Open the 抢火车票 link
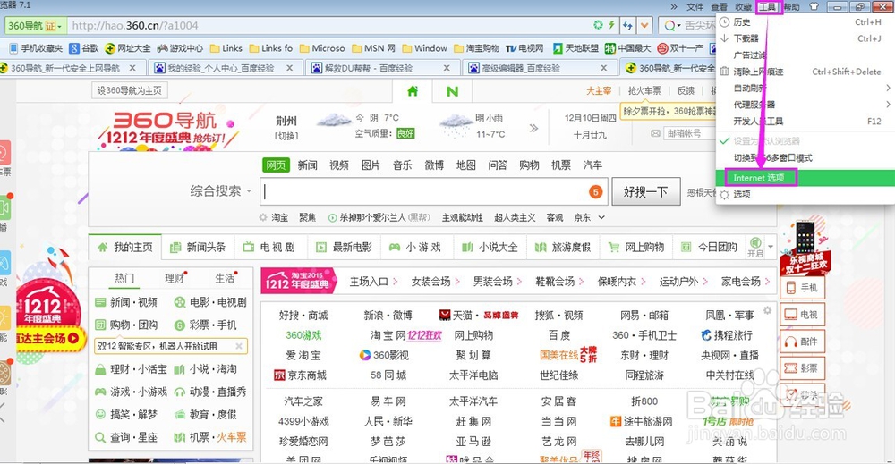Screen dimensions: 895x464 pyautogui.click(x=644, y=90)
